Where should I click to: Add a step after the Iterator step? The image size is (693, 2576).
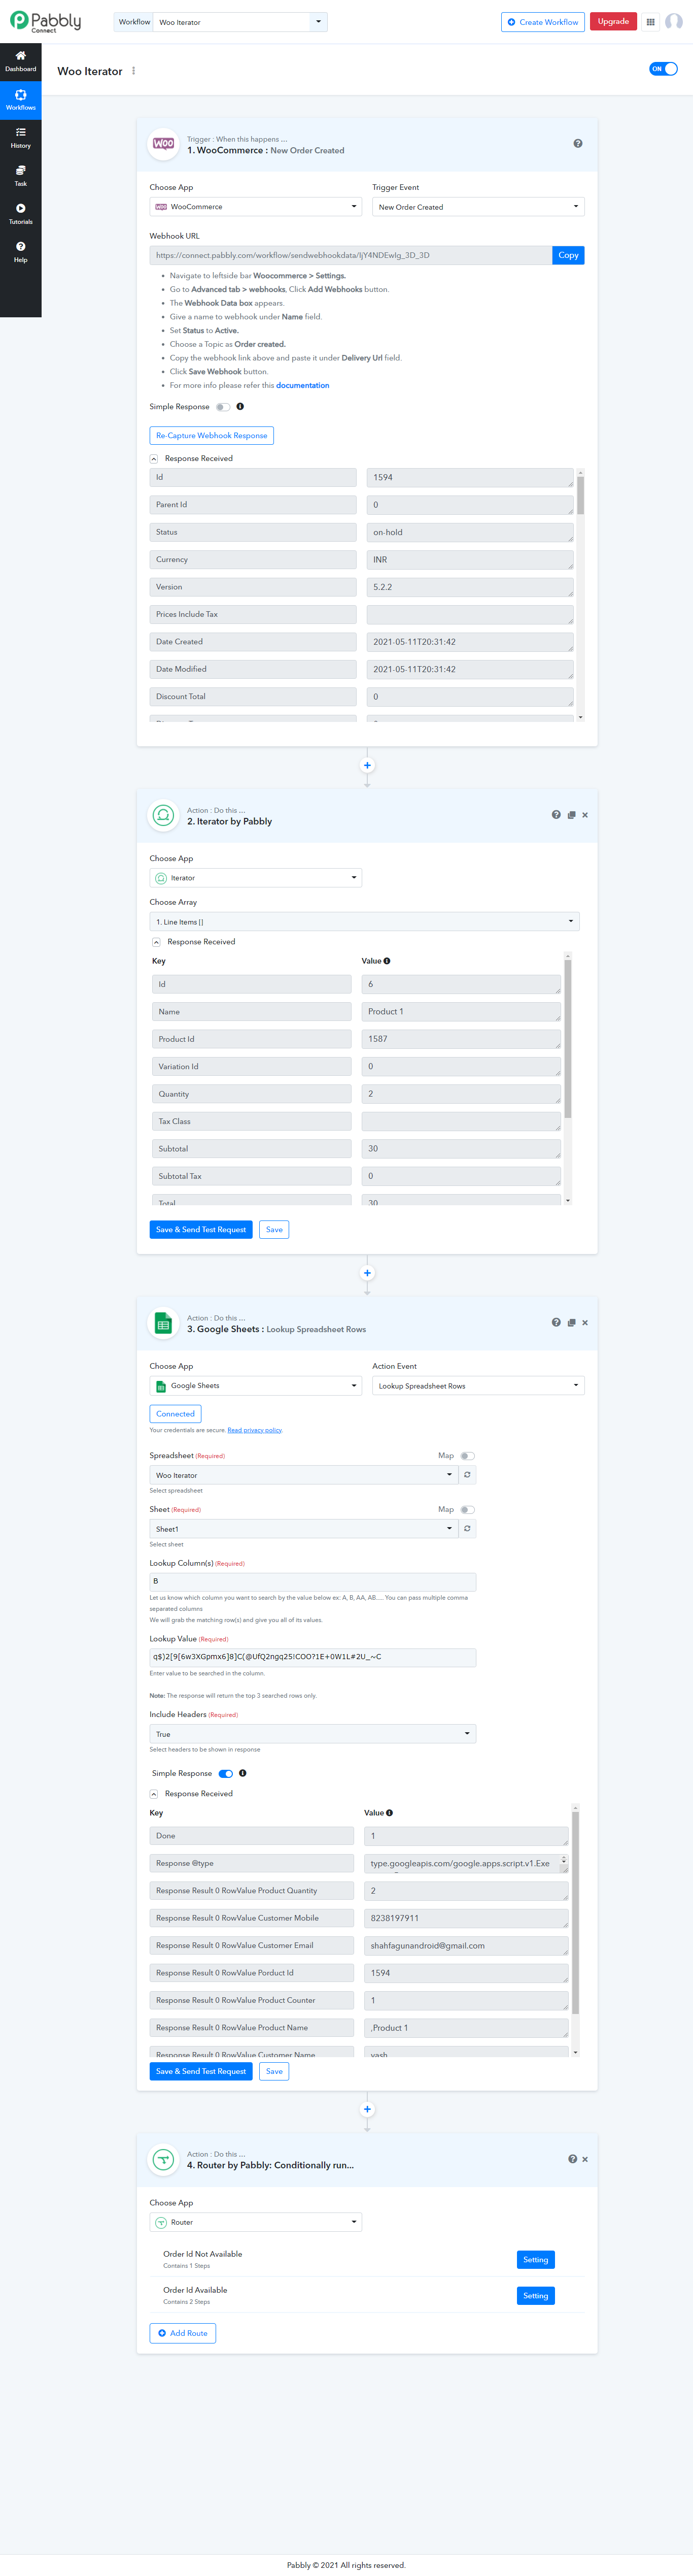367,1273
